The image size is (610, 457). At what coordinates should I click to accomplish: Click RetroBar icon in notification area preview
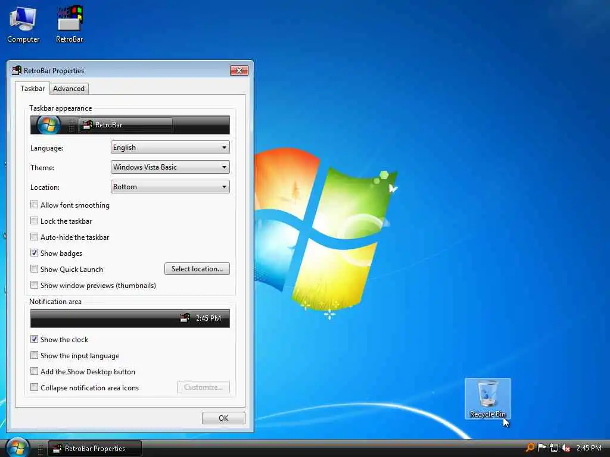tap(185, 318)
